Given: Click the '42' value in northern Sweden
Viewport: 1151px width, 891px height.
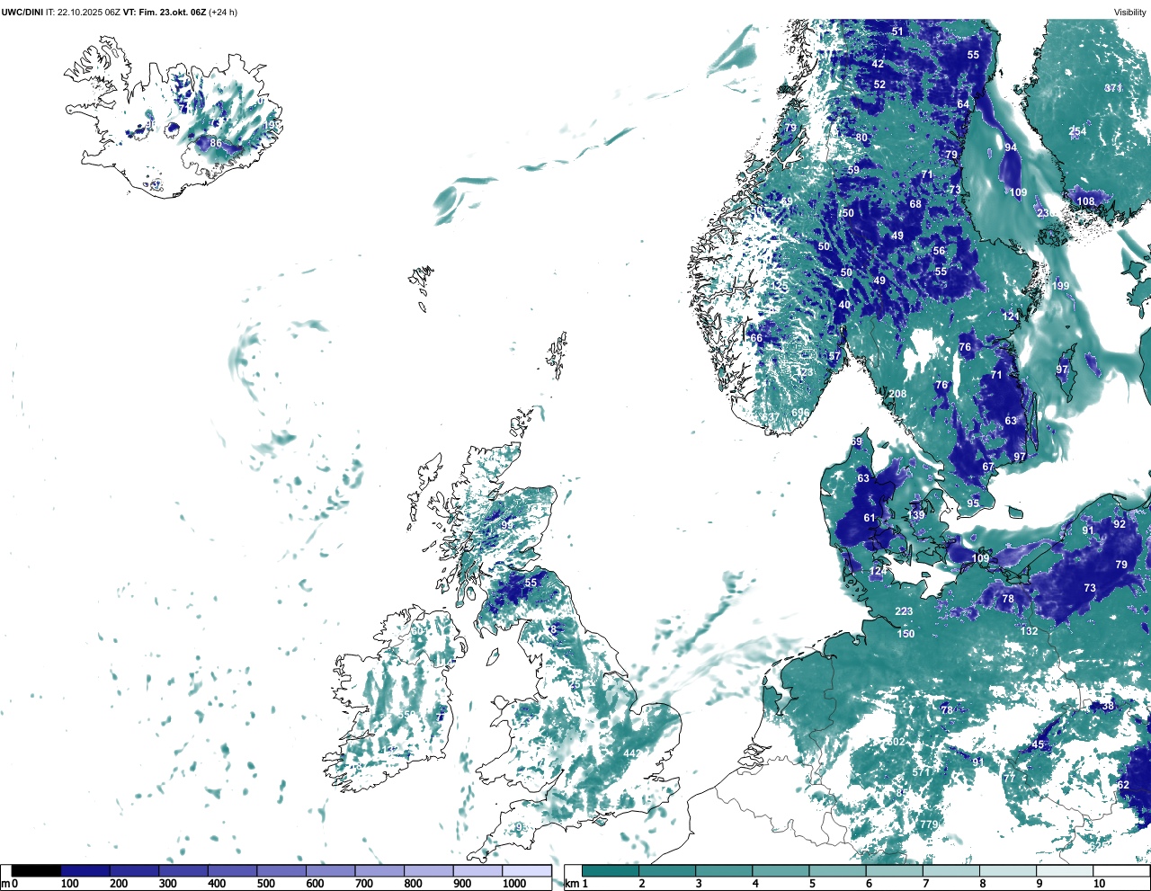Looking at the screenshot, I should click(878, 64).
